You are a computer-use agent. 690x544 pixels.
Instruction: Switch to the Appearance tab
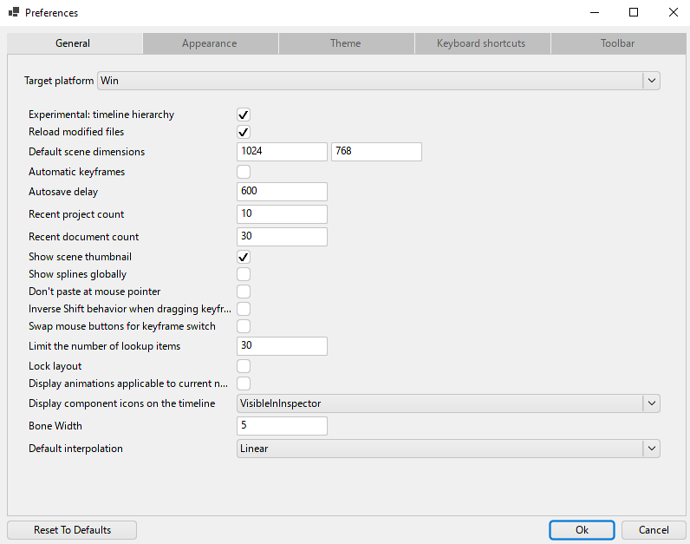[x=210, y=43]
